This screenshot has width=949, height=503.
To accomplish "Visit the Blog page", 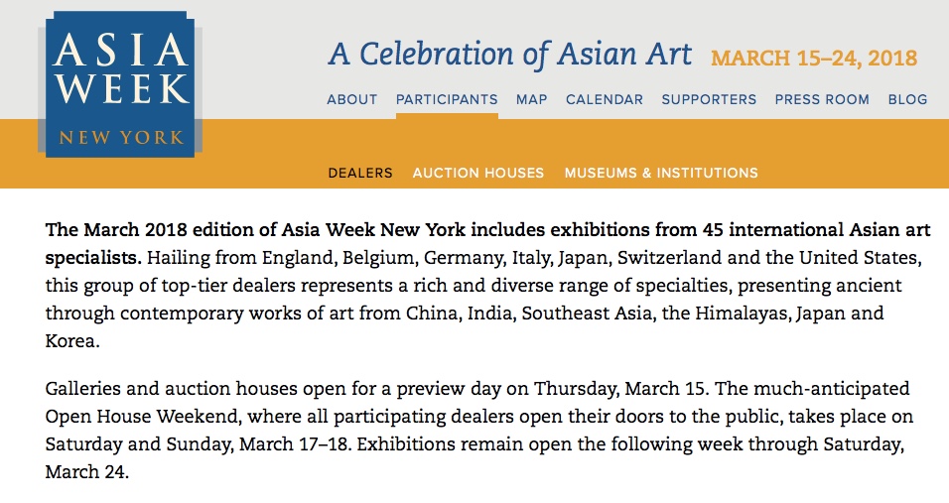I will pos(908,99).
